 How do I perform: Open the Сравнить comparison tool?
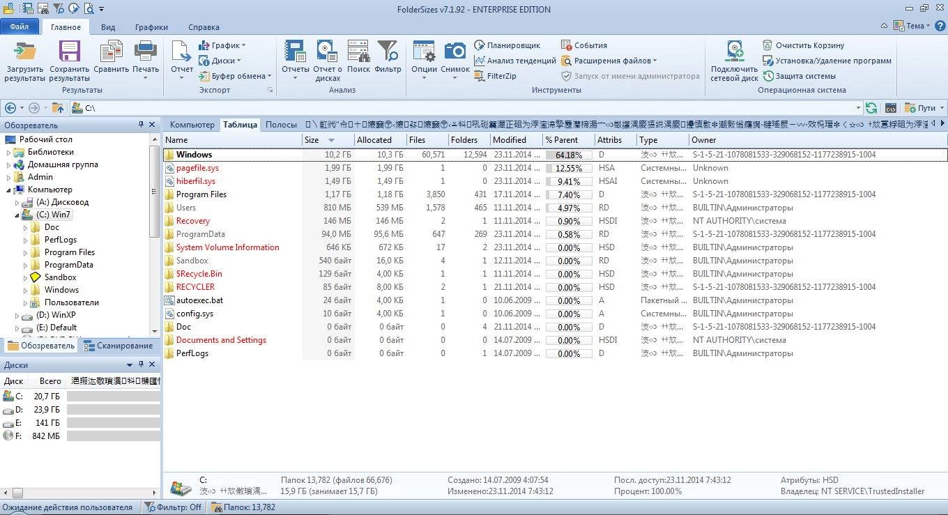tap(112, 58)
